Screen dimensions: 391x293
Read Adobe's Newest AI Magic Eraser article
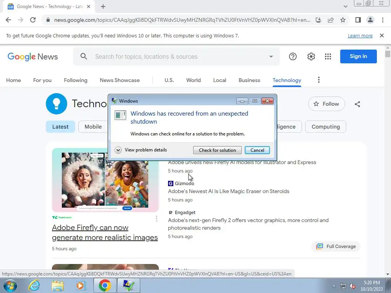pos(229,192)
